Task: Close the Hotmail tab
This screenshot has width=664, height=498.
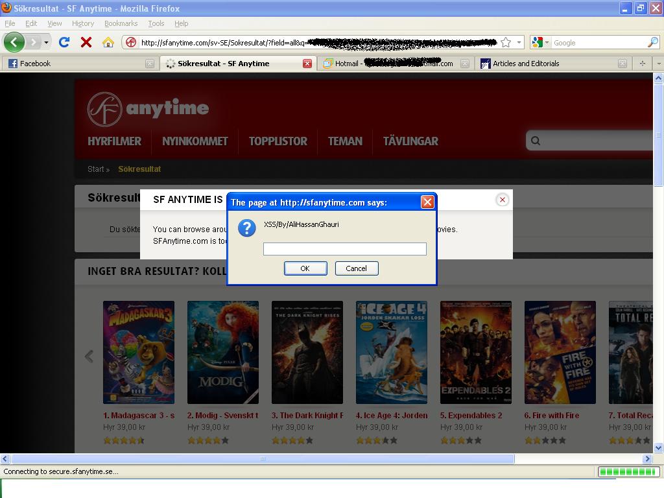Action: coord(465,64)
